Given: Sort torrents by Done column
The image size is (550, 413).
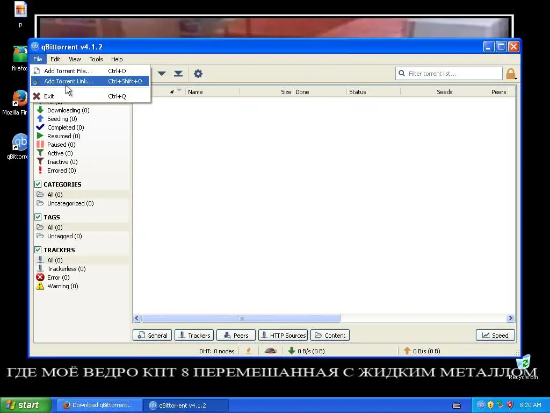Looking at the screenshot, I should point(320,92).
